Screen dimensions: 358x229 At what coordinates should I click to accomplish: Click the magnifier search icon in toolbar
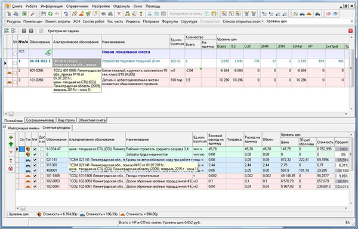(x=33, y=14)
